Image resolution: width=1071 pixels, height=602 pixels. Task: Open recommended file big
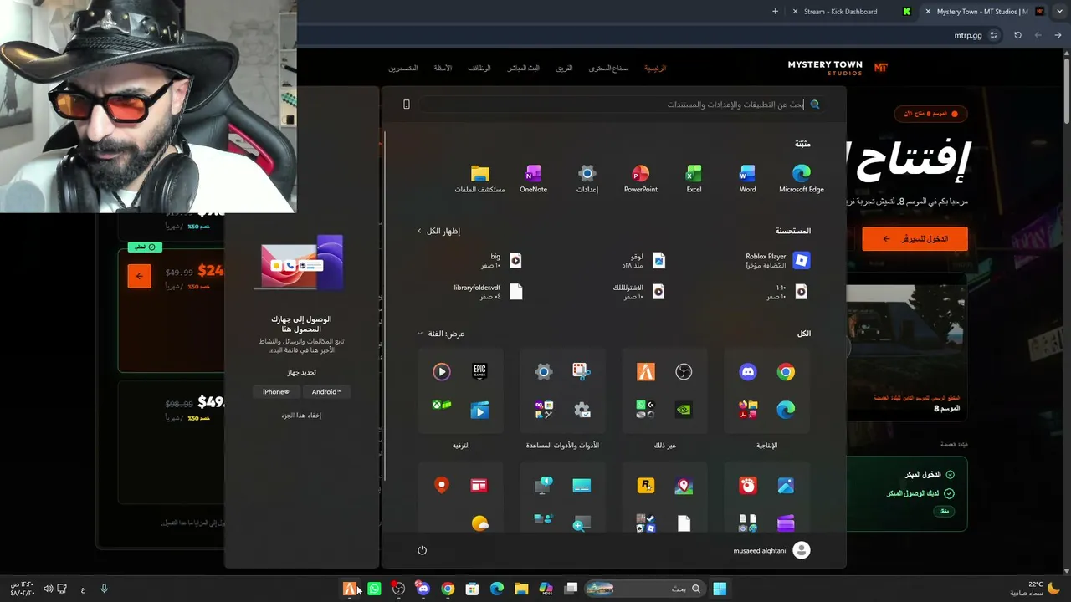pos(502,261)
